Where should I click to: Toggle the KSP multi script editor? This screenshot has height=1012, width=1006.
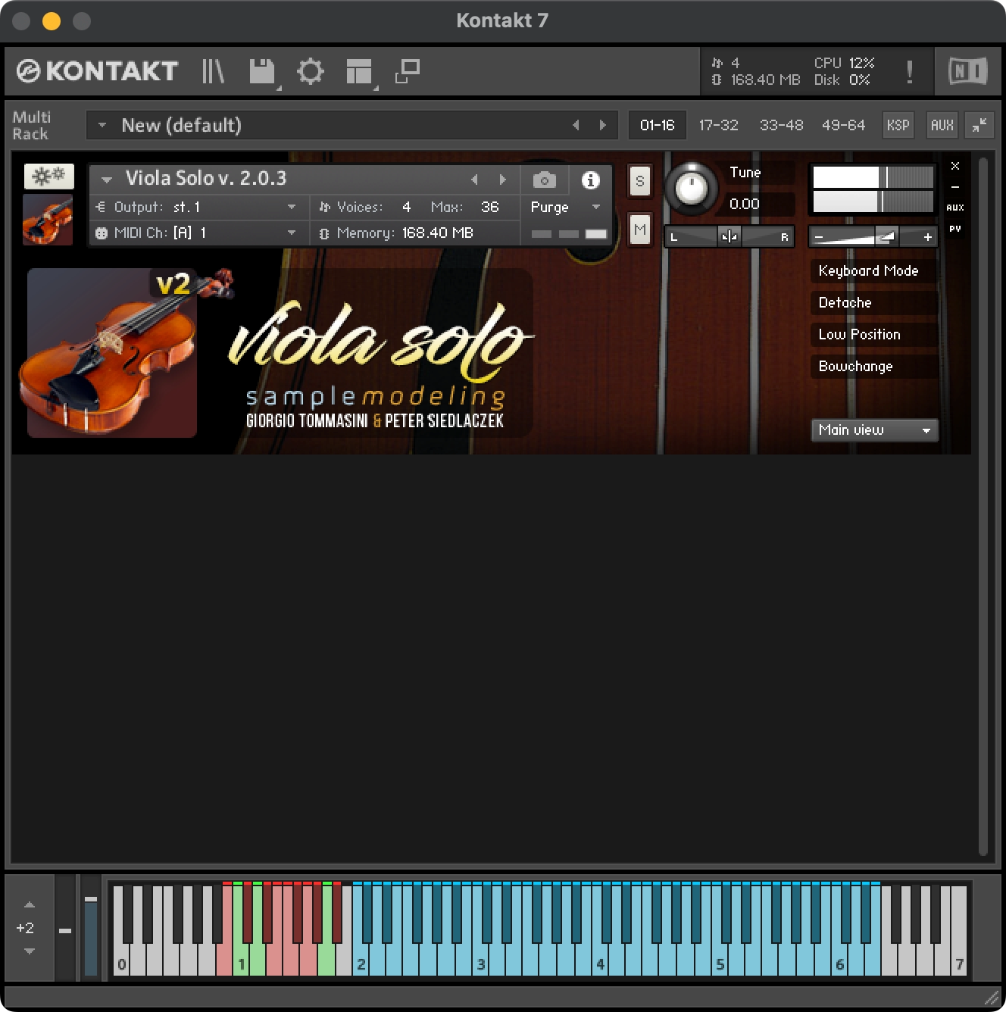click(898, 125)
